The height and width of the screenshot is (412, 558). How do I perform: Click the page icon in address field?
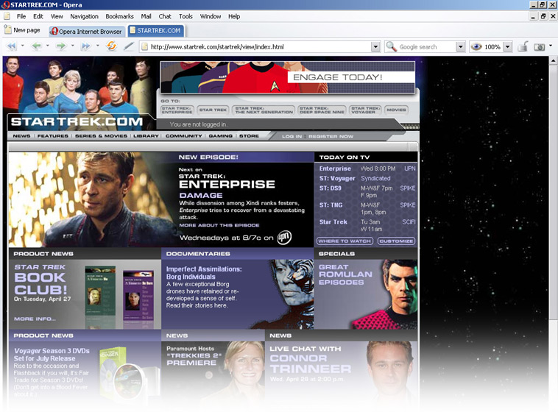tap(144, 46)
